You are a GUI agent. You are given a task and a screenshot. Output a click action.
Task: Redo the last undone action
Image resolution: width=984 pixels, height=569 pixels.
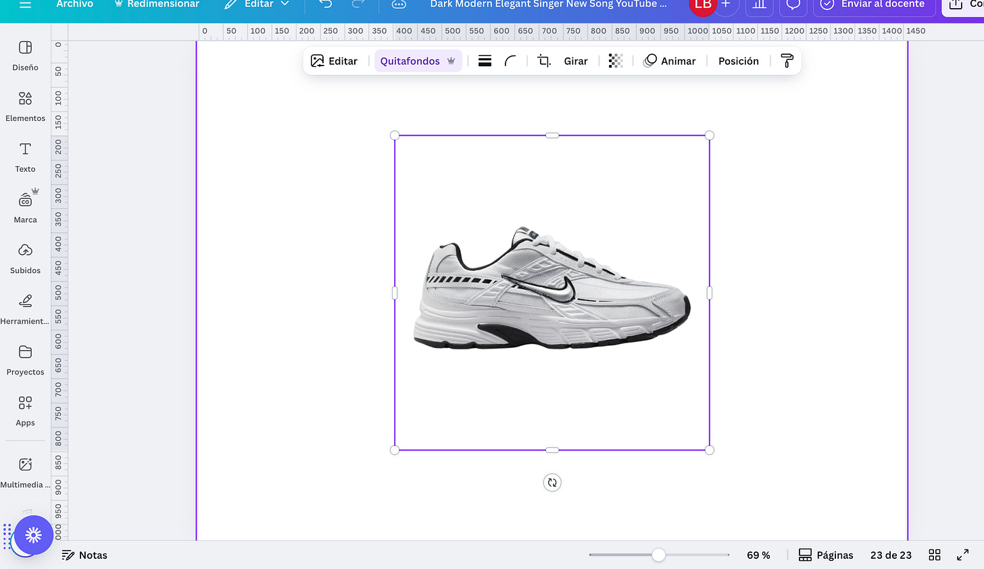tap(359, 4)
